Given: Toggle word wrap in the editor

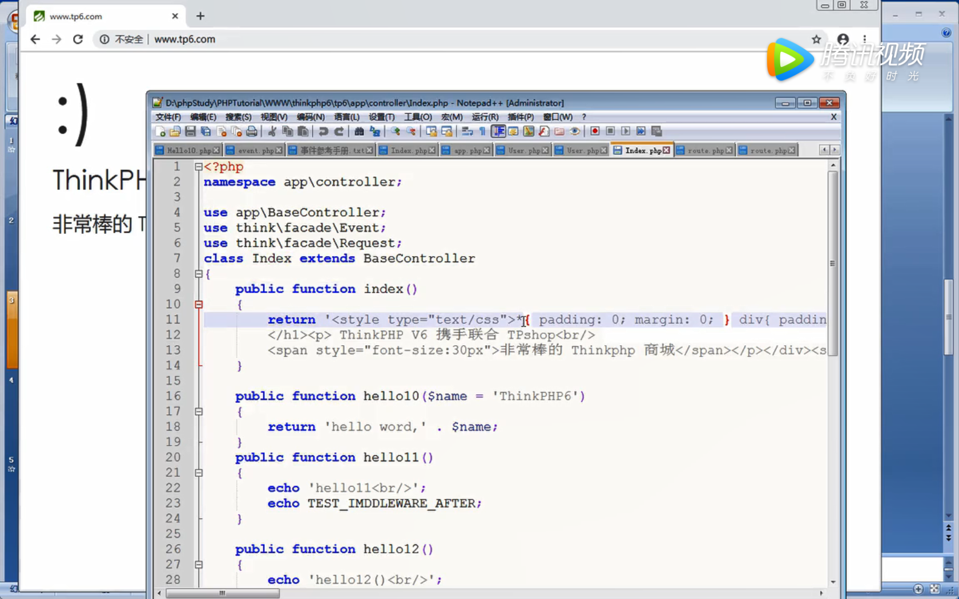Looking at the screenshot, I should (467, 132).
